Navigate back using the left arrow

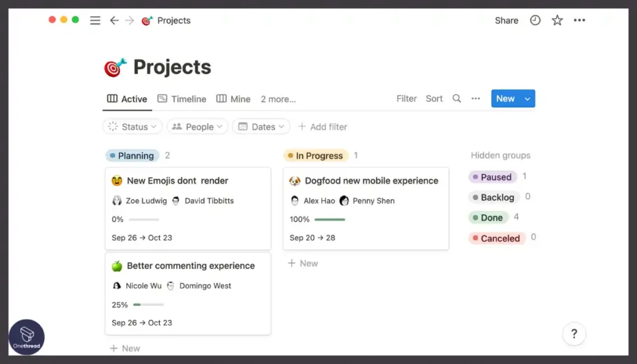[x=114, y=19]
